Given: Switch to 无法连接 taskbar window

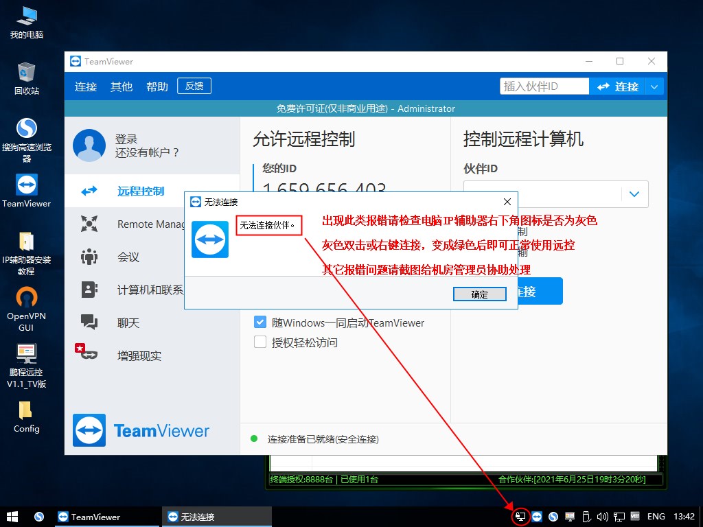Looking at the screenshot, I should 218,517.
